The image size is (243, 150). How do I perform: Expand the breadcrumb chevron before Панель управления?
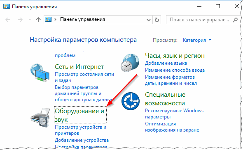55,20
